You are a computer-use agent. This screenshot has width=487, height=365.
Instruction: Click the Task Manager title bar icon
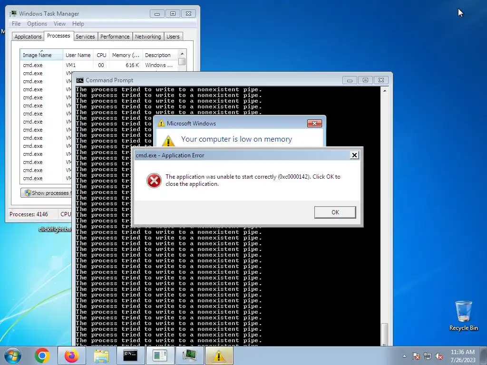(x=13, y=14)
